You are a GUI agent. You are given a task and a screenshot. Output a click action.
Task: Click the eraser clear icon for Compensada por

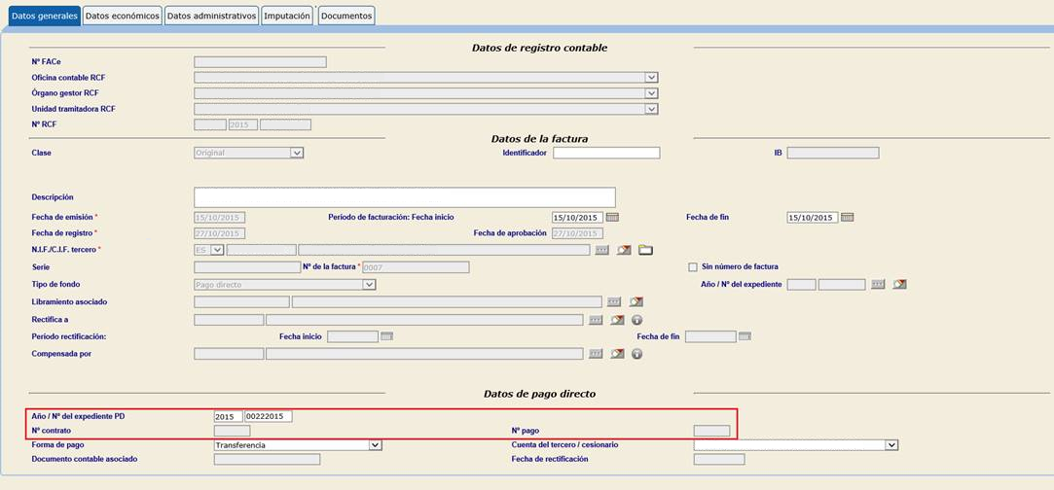[x=618, y=354]
